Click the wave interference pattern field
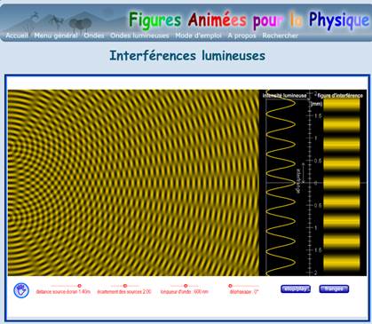The image size is (372, 324). pos(133,183)
